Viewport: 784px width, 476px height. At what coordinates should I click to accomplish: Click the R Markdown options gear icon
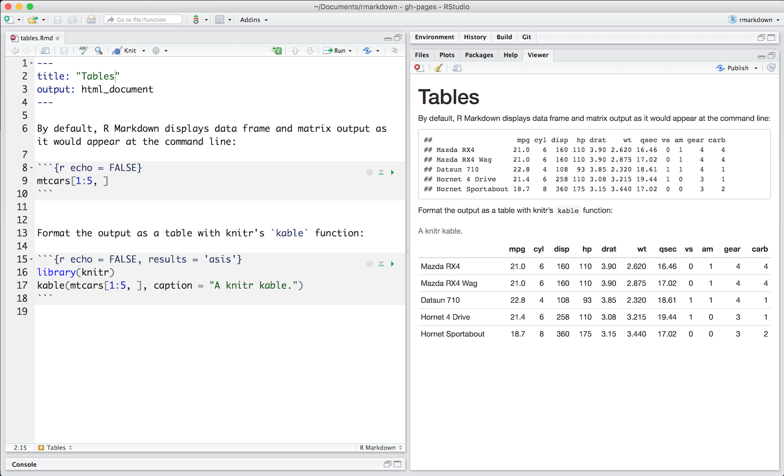coord(156,51)
